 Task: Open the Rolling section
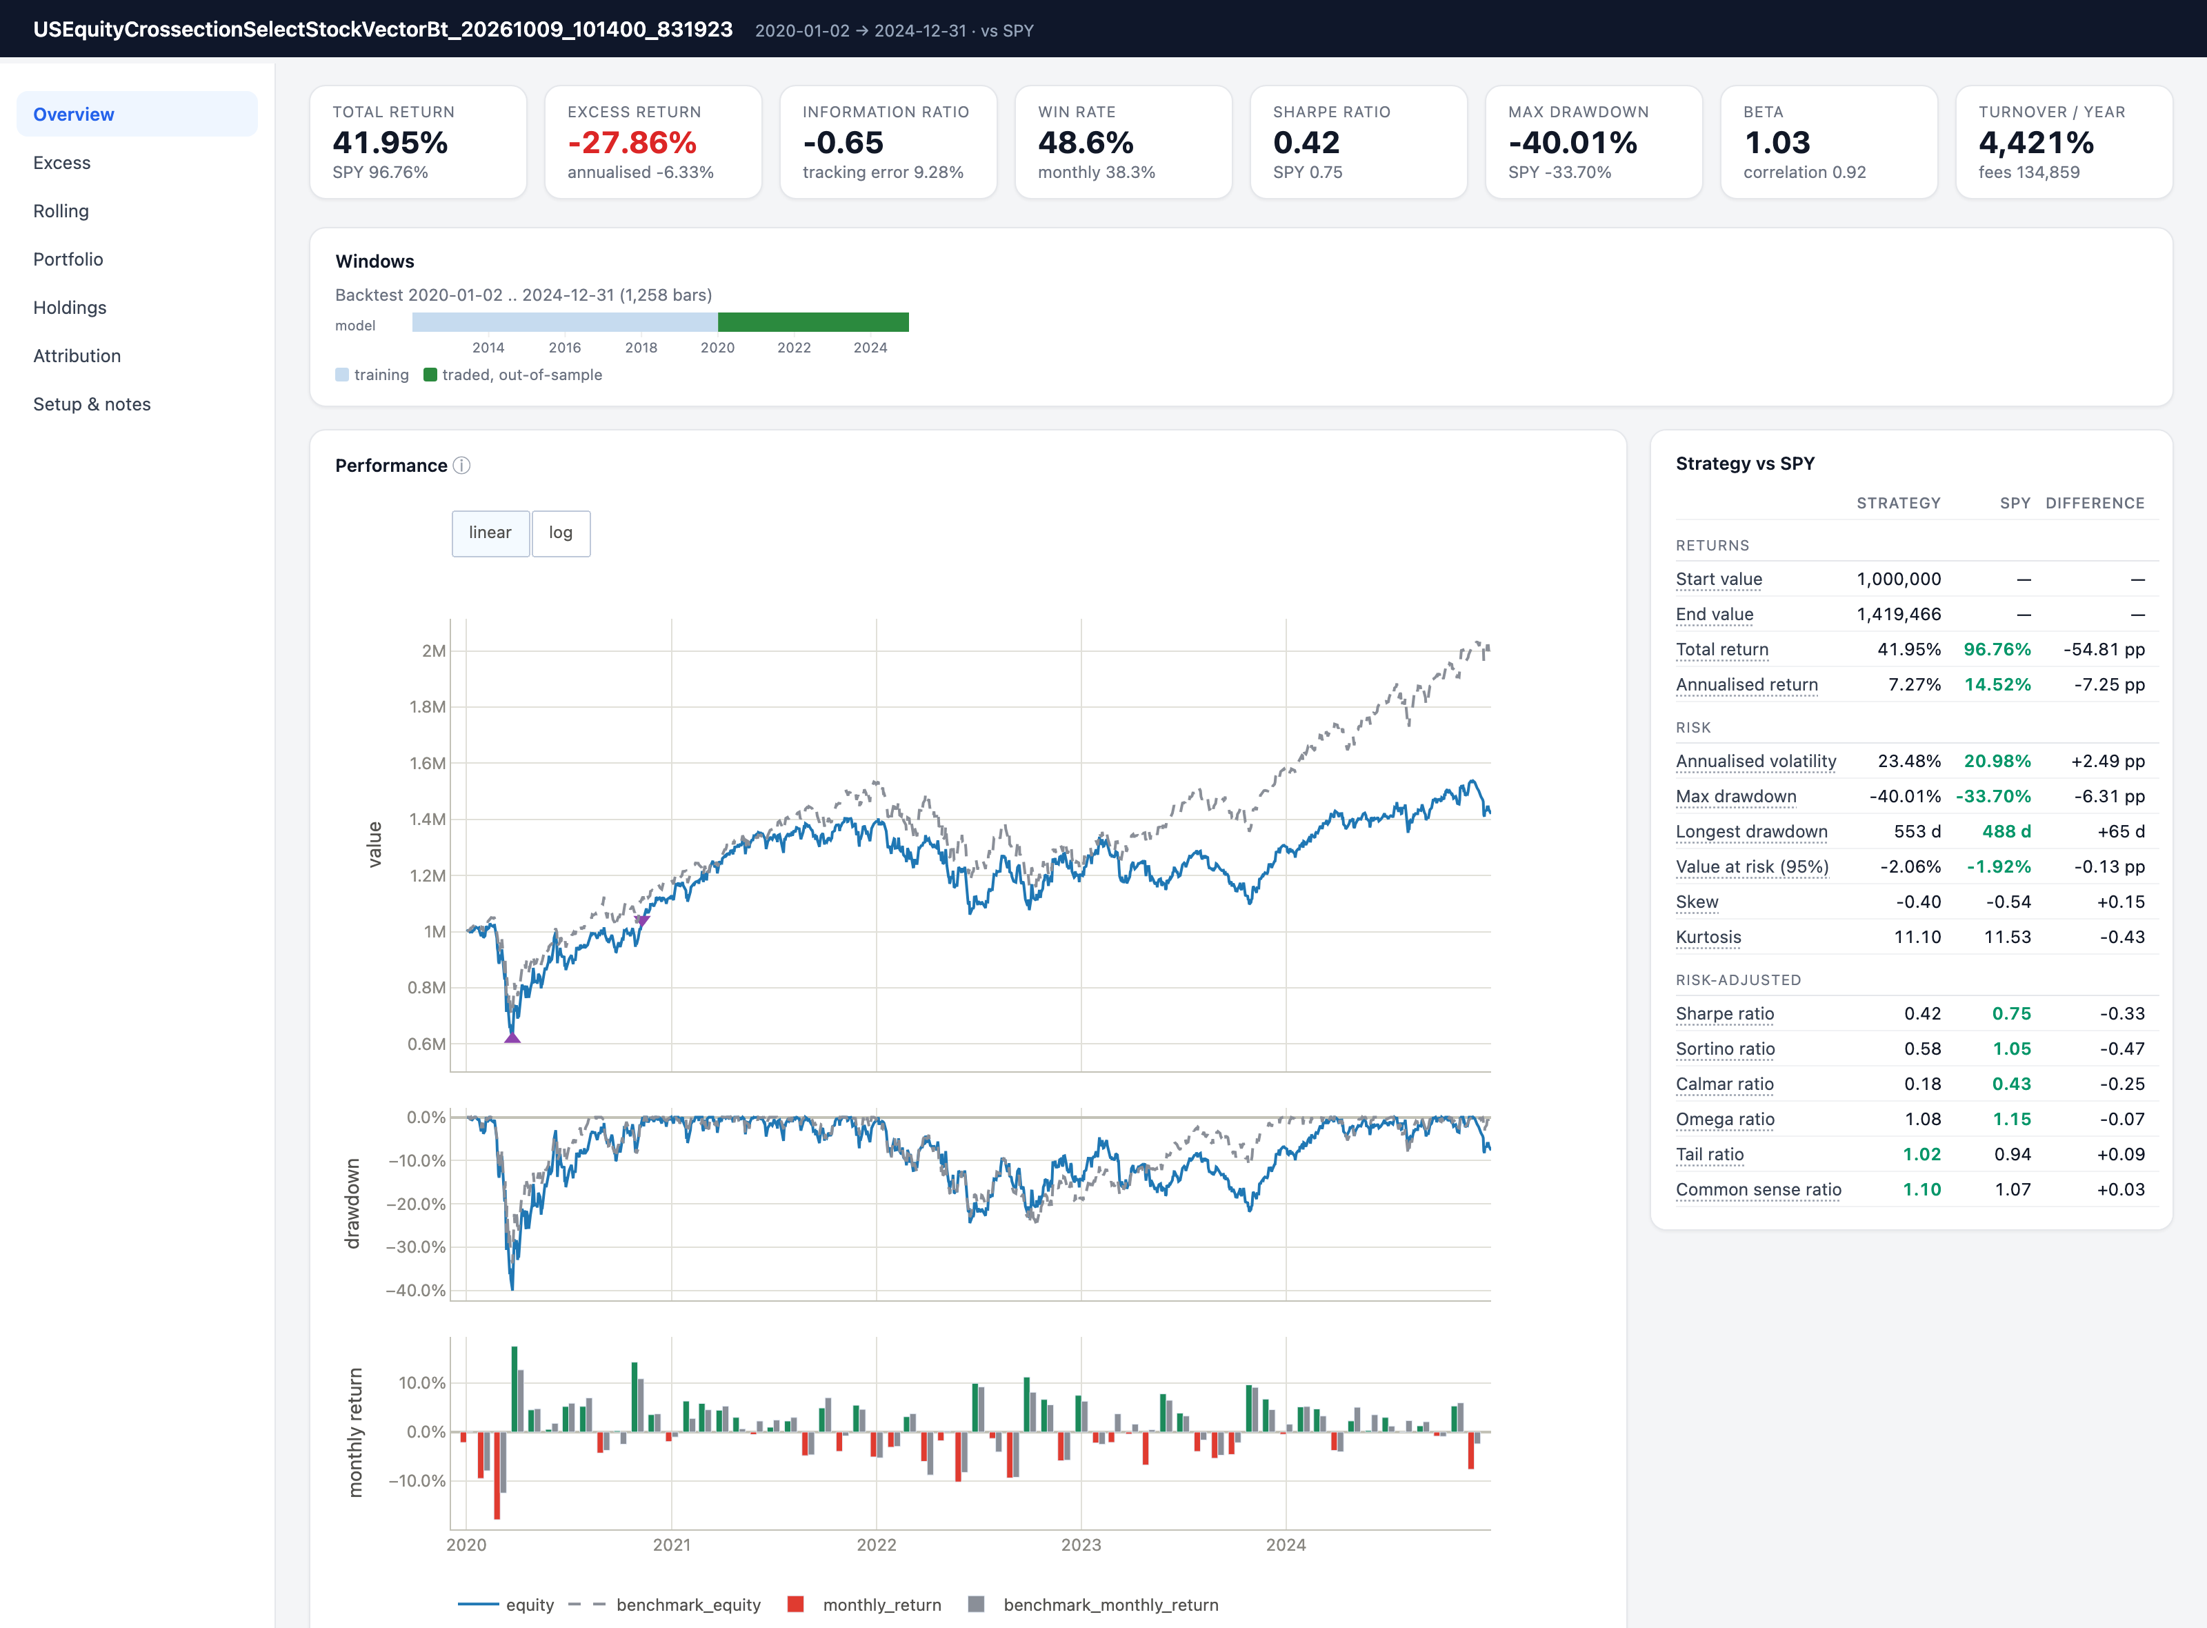pyautogui.click(x=137, y=211)
